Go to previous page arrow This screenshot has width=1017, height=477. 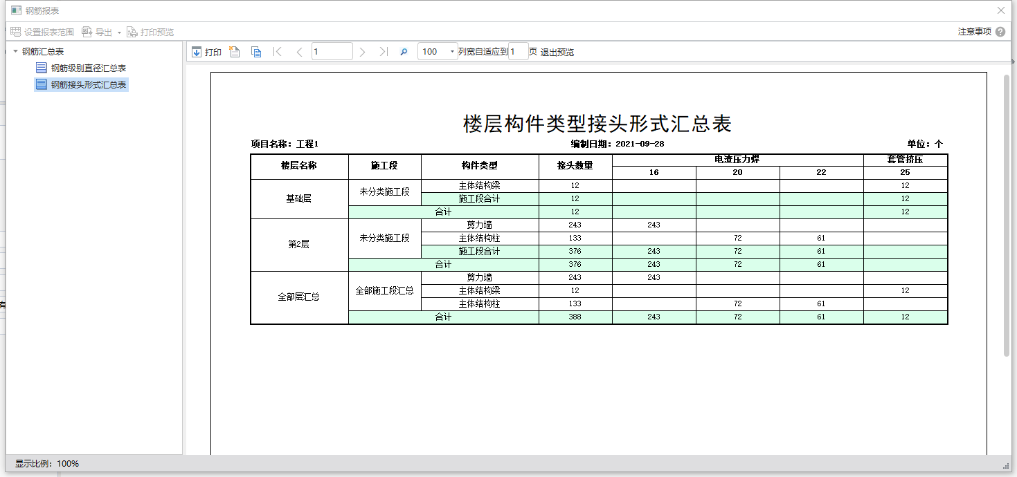click(x=299, y=52)
